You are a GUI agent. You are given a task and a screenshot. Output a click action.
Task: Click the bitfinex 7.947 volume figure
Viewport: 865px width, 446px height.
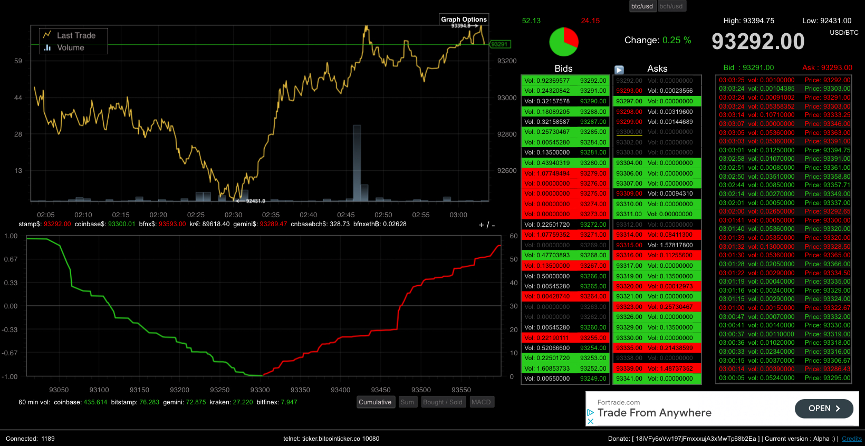point(277,402)
